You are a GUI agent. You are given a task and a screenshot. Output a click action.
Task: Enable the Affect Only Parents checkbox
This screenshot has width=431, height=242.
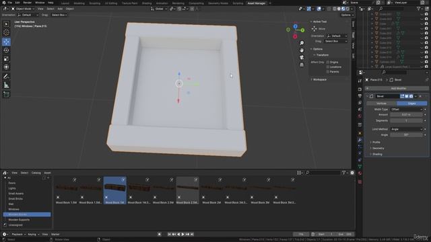328,72
